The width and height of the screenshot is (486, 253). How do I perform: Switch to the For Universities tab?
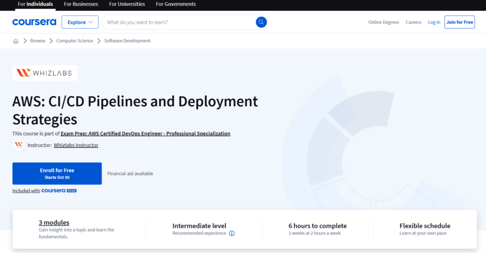click(127, 4)
